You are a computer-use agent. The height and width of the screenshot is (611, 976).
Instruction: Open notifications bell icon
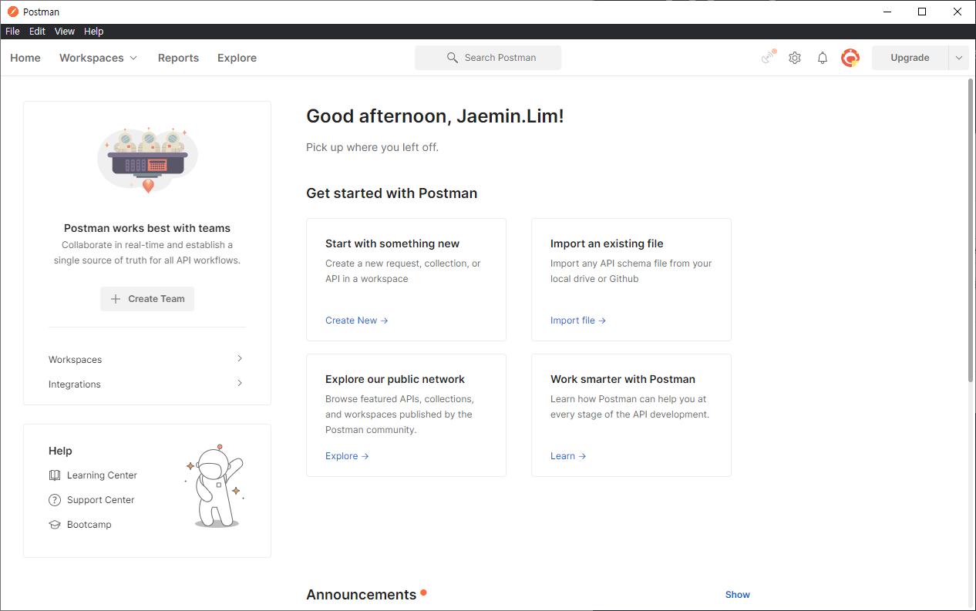click(823, 58)
